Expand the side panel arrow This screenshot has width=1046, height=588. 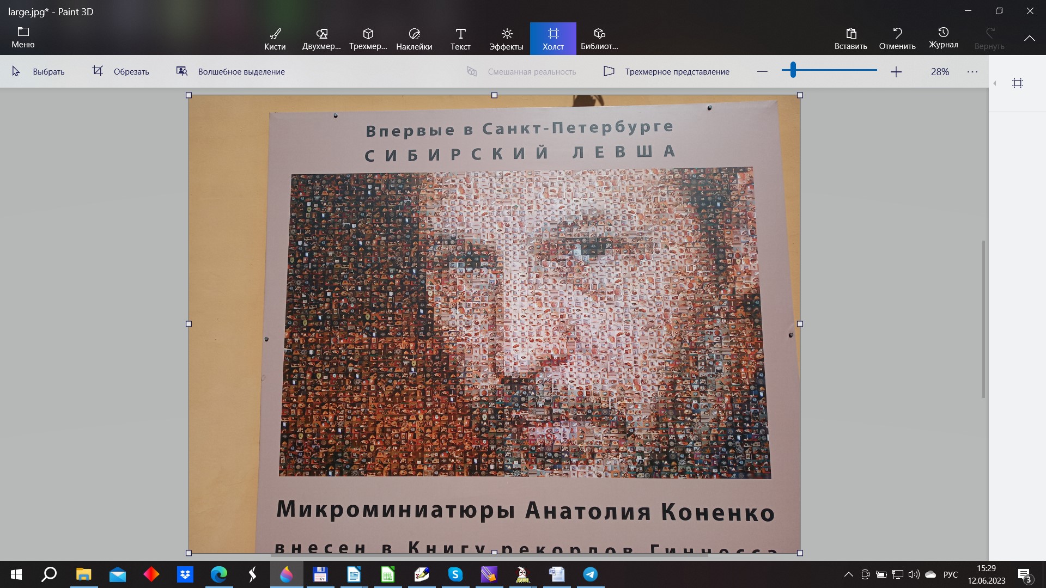pyautogui.click(x=995, y=83)
